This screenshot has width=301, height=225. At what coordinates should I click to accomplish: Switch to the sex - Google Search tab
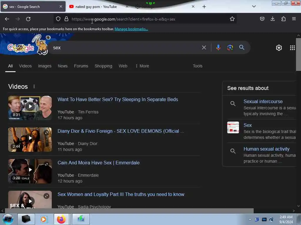pyautogui.click(x=33, y=7)
